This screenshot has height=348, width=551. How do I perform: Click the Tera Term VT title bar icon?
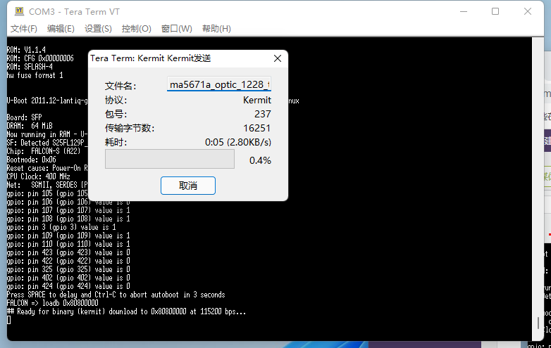pyautogui.click(x=19, y=11)
